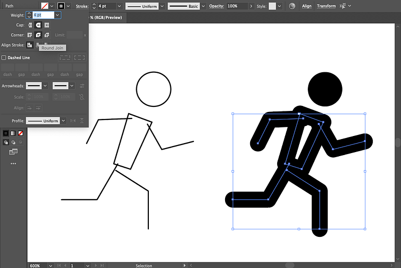Align stroke to center icon
The image size is (401, 268).
30,45
